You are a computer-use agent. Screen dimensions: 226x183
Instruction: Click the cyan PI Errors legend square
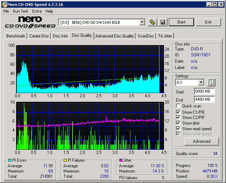[10, 161]
